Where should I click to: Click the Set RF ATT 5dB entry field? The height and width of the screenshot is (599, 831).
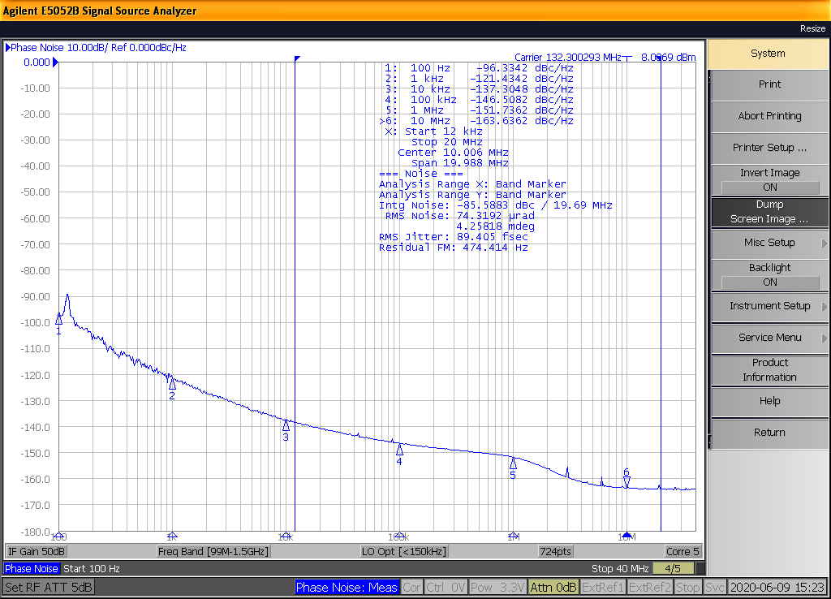coord(49,588)
